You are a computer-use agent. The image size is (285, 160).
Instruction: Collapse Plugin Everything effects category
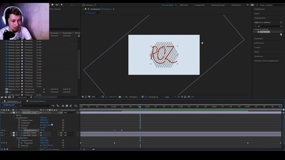pyautogui.click(x=254, y=29)
